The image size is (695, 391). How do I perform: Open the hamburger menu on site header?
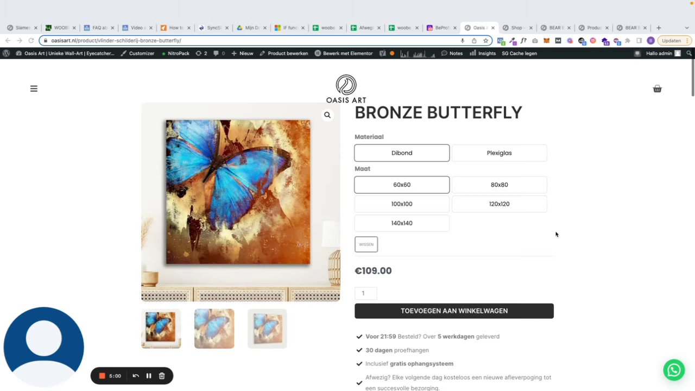pos(34,89)
